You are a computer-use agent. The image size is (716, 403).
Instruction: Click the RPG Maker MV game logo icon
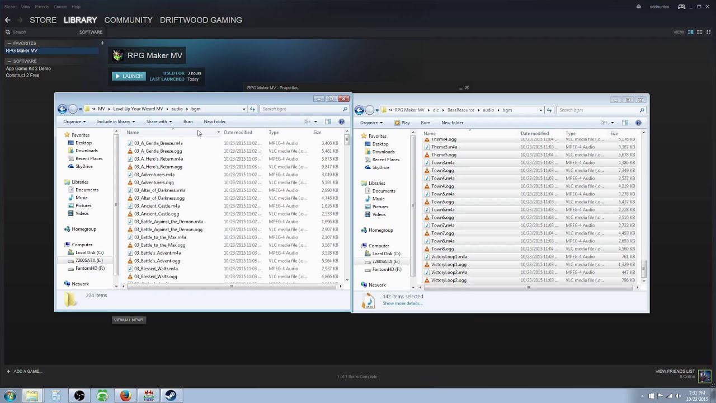coord(118,55)
